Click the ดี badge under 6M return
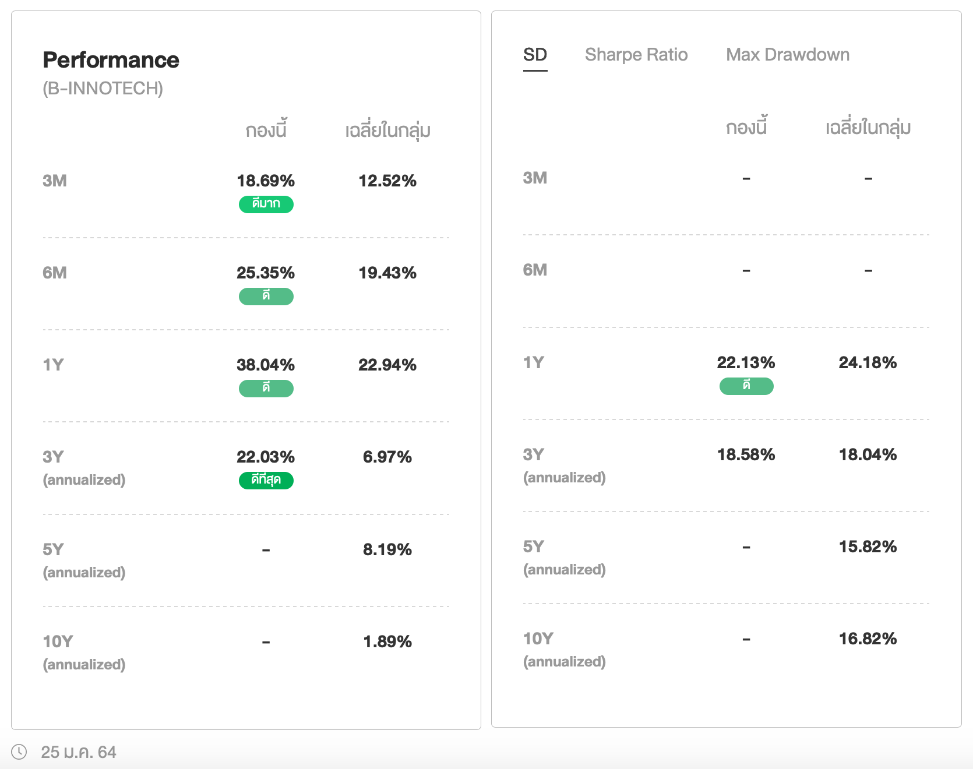Screen dimensions: 973x769 pyautogui.click(x=266, y=296)
